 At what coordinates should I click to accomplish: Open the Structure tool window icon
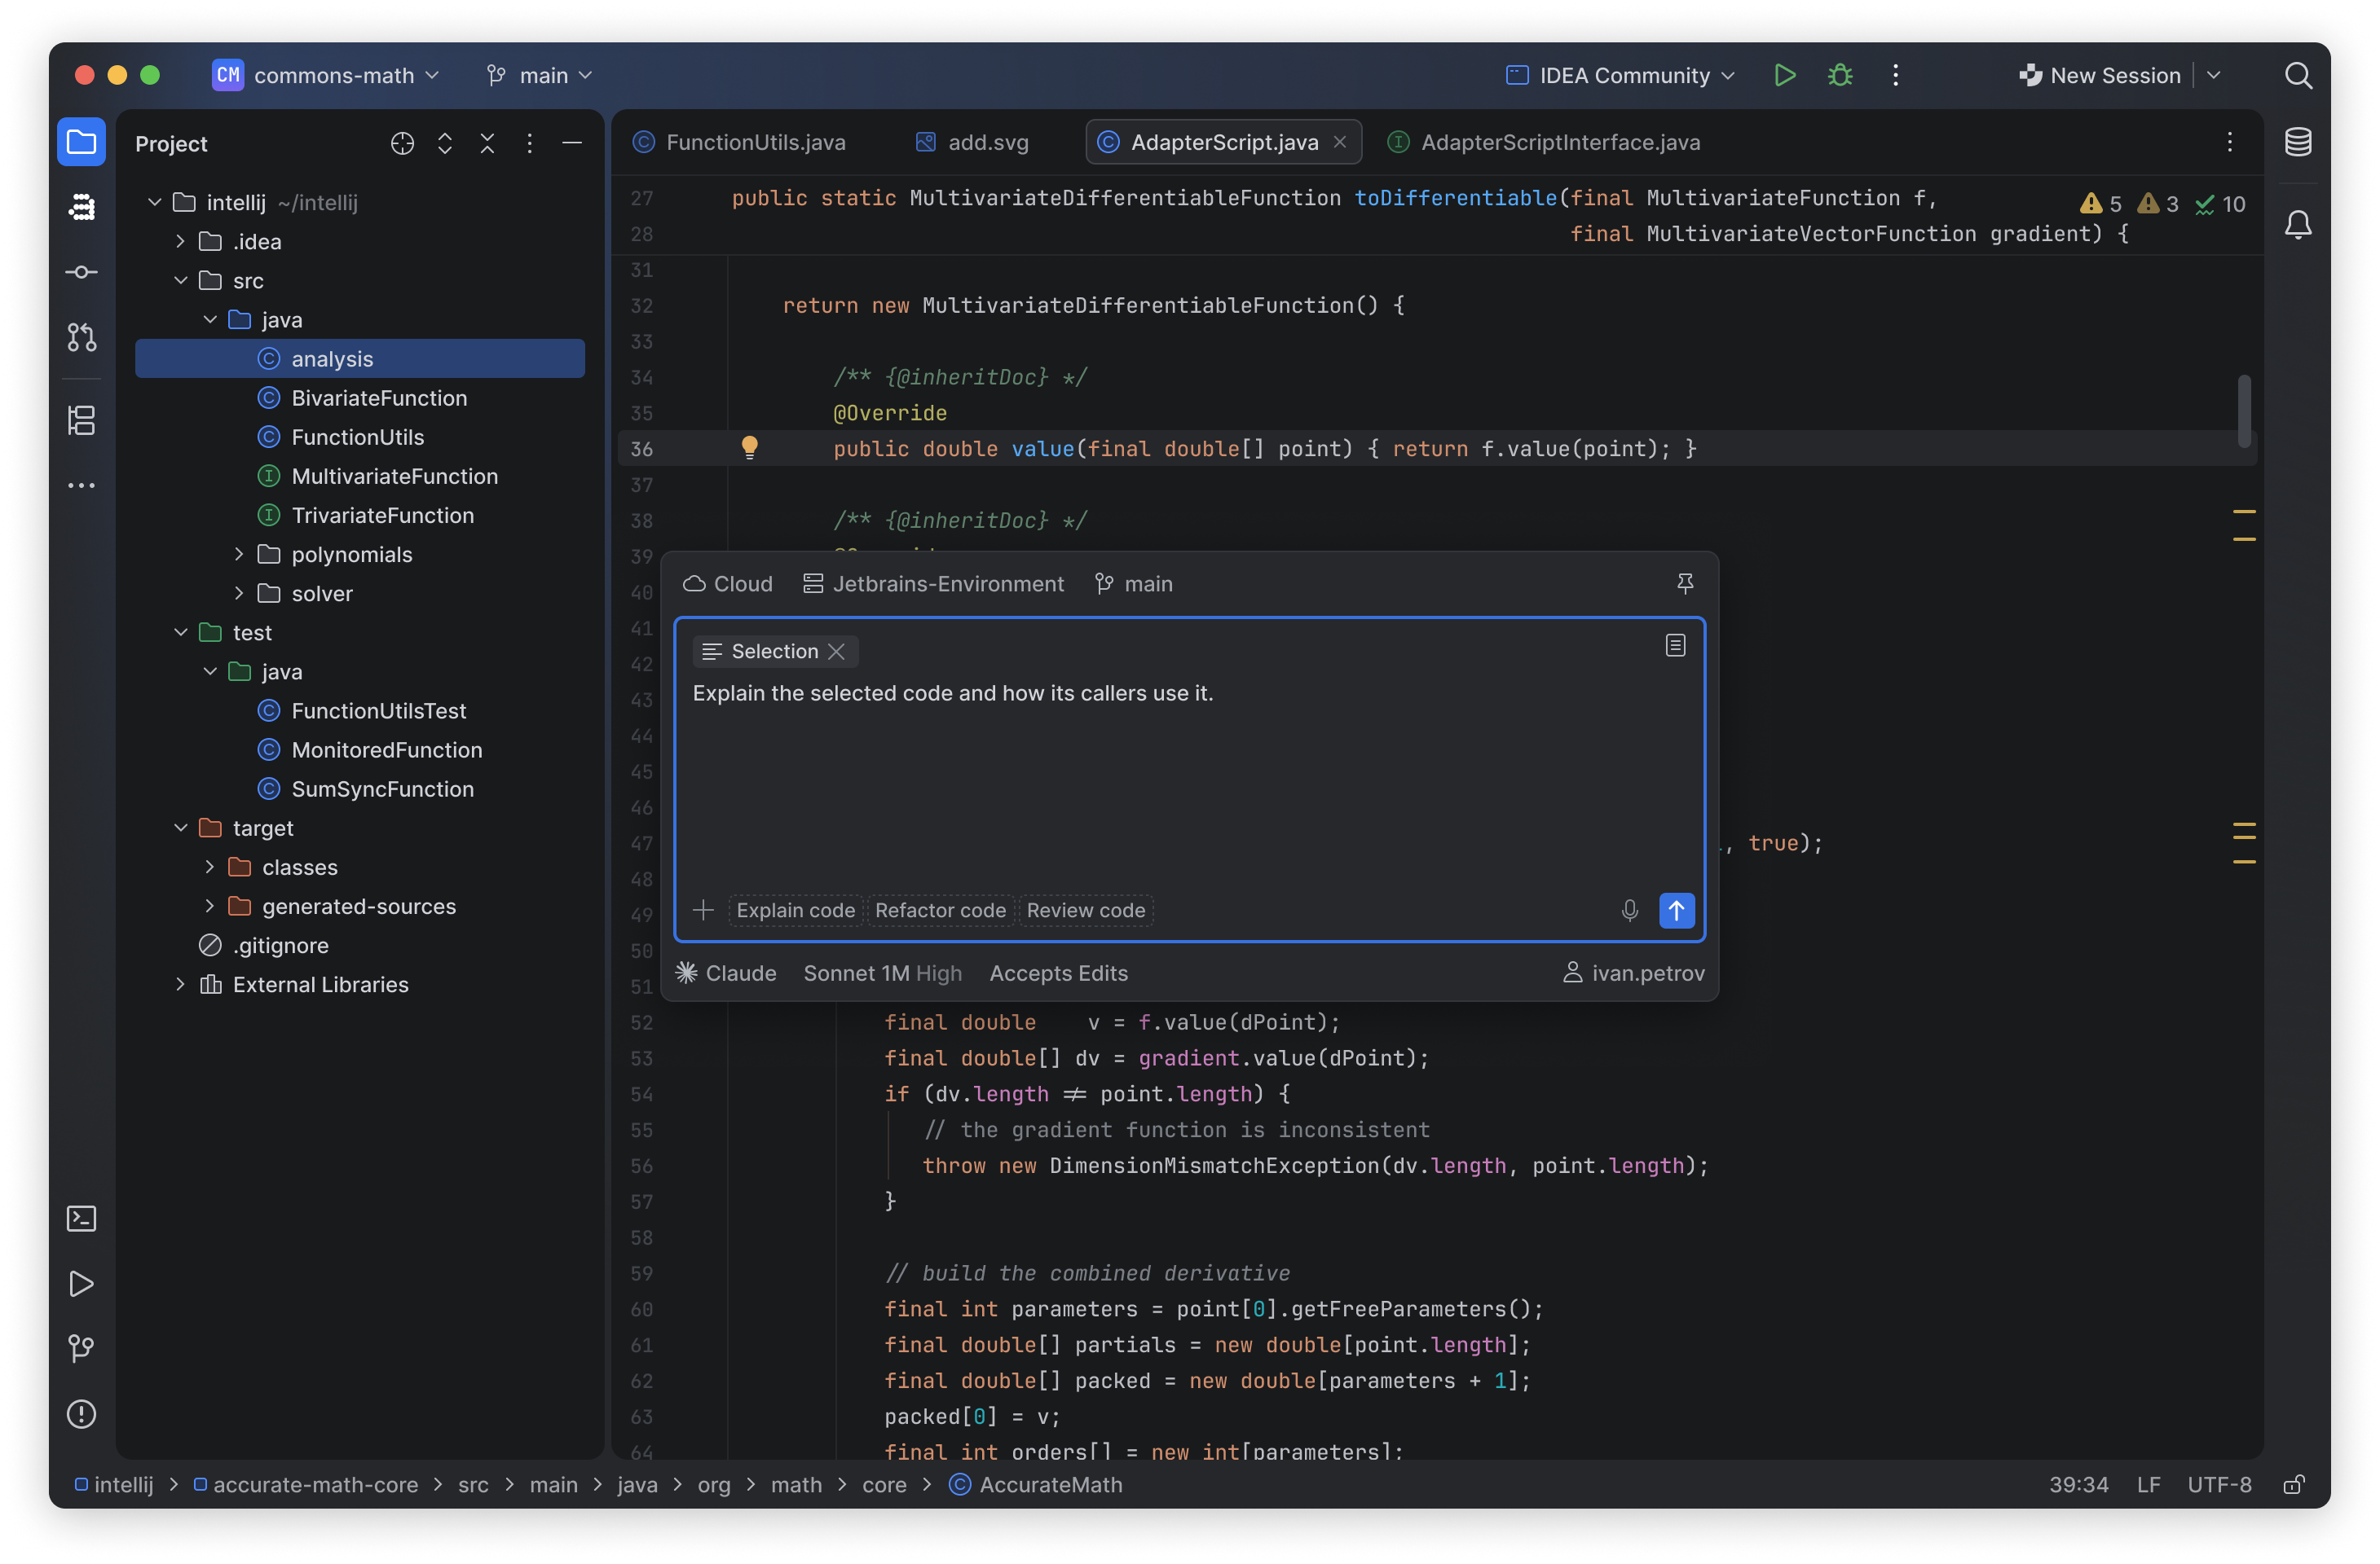(81, 420)
